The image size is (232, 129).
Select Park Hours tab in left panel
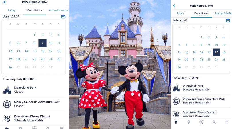coord(34,10)
